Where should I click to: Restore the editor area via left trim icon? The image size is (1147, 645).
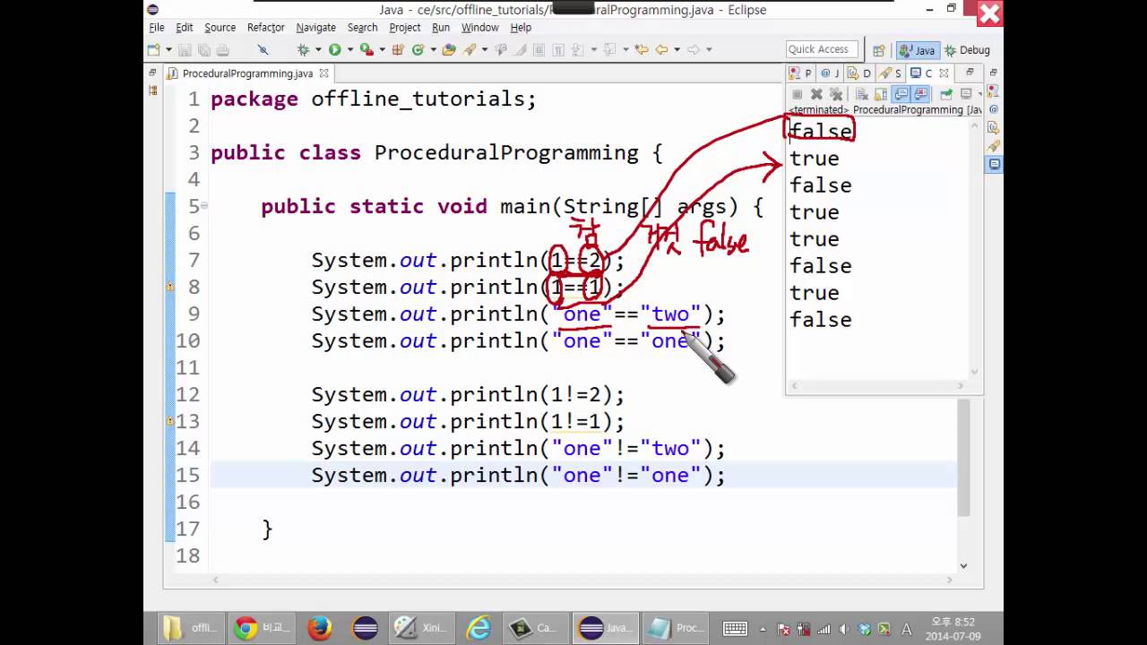pyautogui.click(x=152, y=73)
